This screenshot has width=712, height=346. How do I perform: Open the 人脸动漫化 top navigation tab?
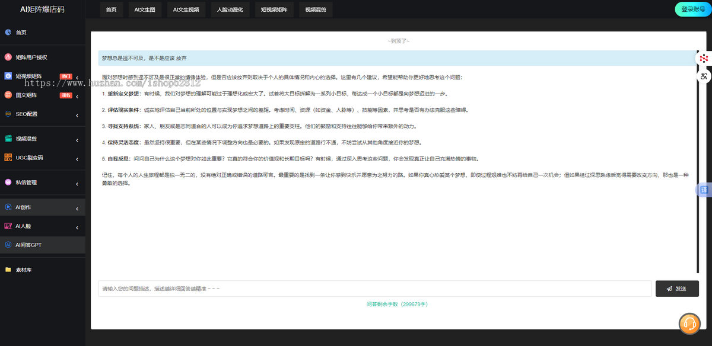click(x=230, y=9)
